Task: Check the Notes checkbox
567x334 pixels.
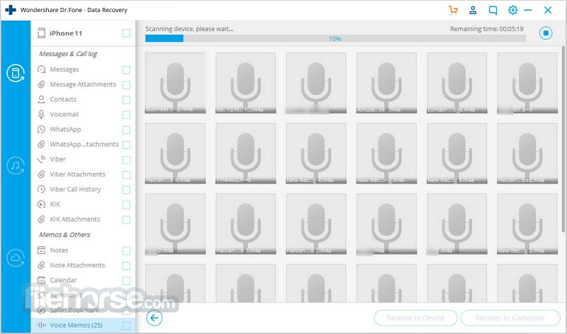Action: pyautogui.click(x=126, y=251)
